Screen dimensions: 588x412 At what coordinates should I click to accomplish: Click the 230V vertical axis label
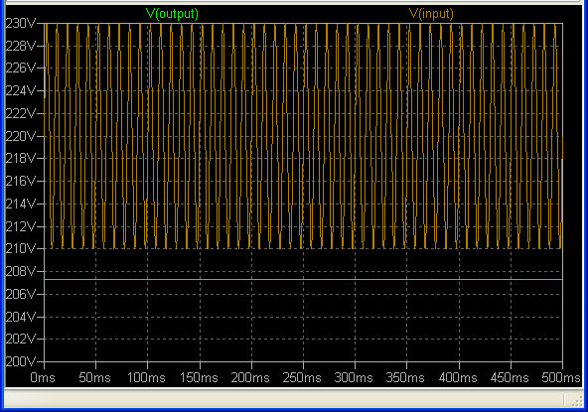coord(21,23)
